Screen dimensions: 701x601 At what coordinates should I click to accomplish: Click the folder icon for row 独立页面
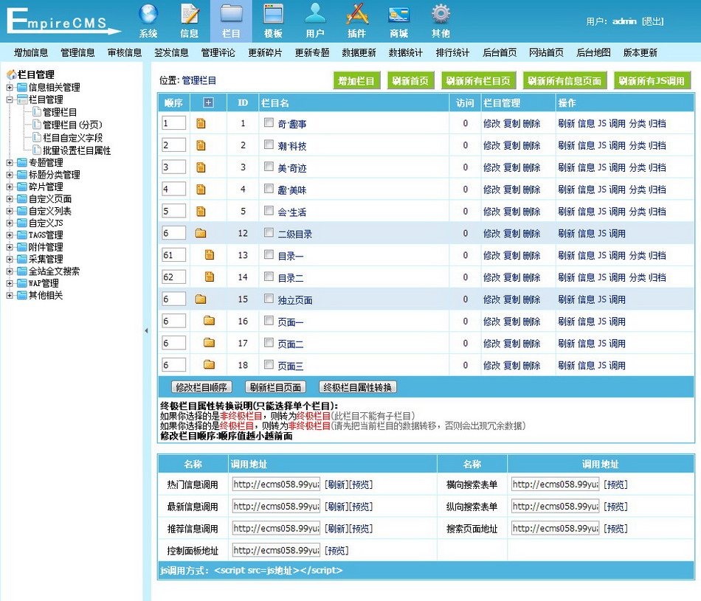201,299
